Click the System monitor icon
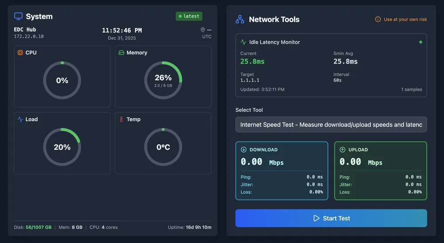The image size is (444, 243). pyautogui.click(x=18, y=16)
